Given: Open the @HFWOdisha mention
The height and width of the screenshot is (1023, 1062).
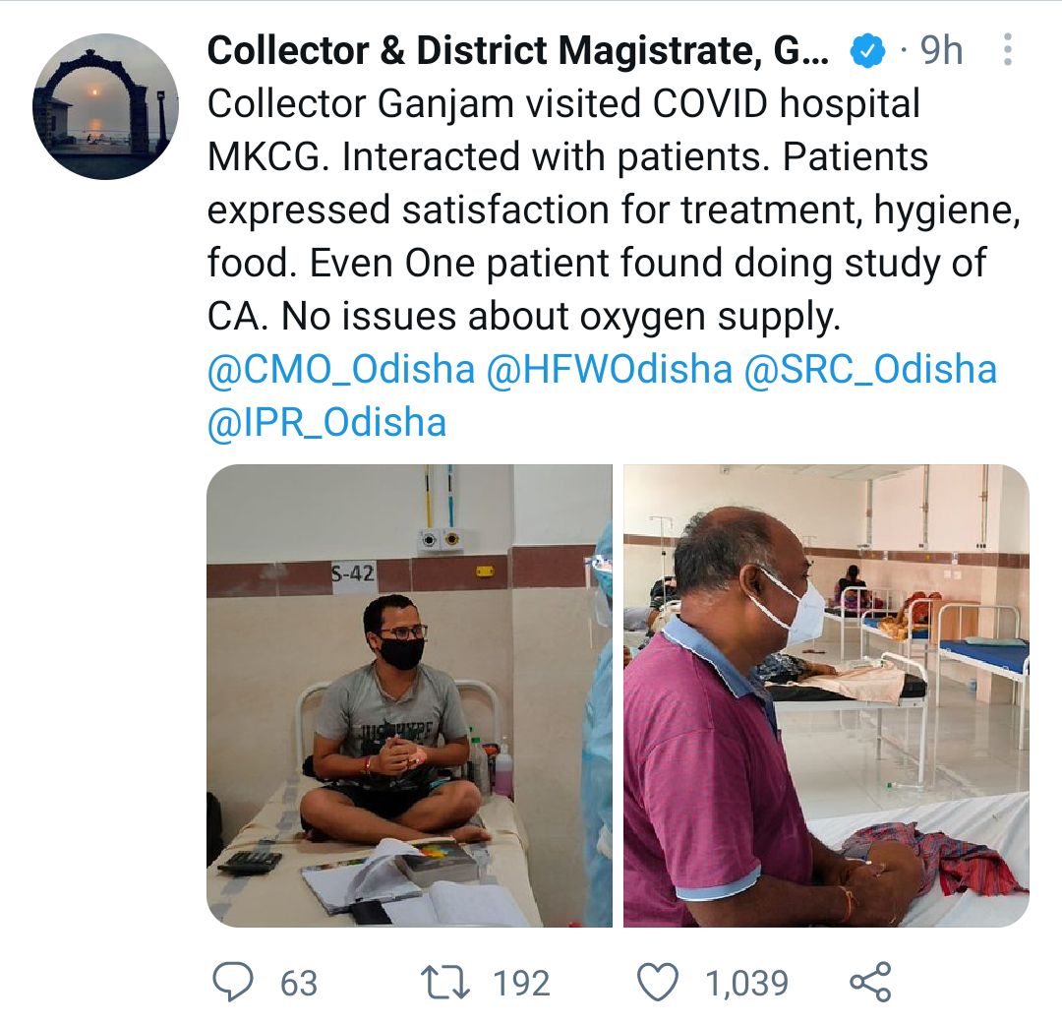Looking at the screenshot, I should (609, 370).
